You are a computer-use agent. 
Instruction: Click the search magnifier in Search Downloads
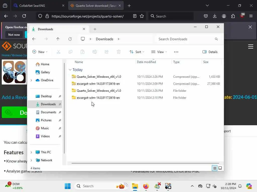pyautogui.click(x=216, y=39)
